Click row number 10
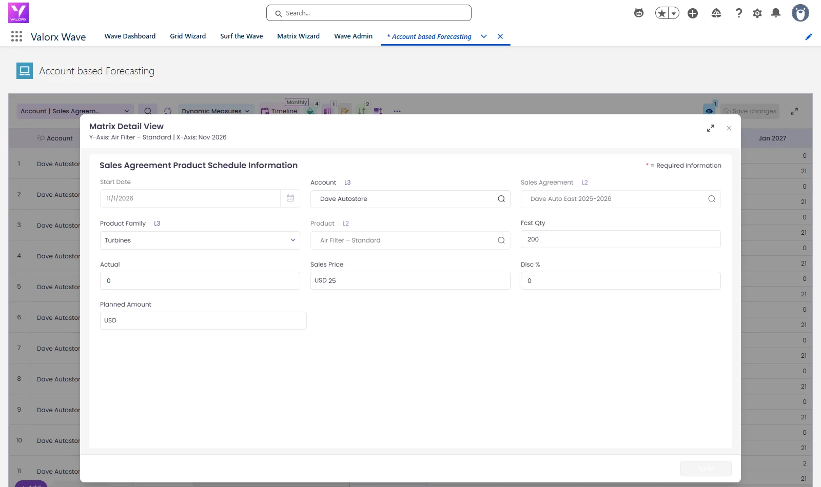The width and height of the screenshot is (821, 487). point(19,440)
